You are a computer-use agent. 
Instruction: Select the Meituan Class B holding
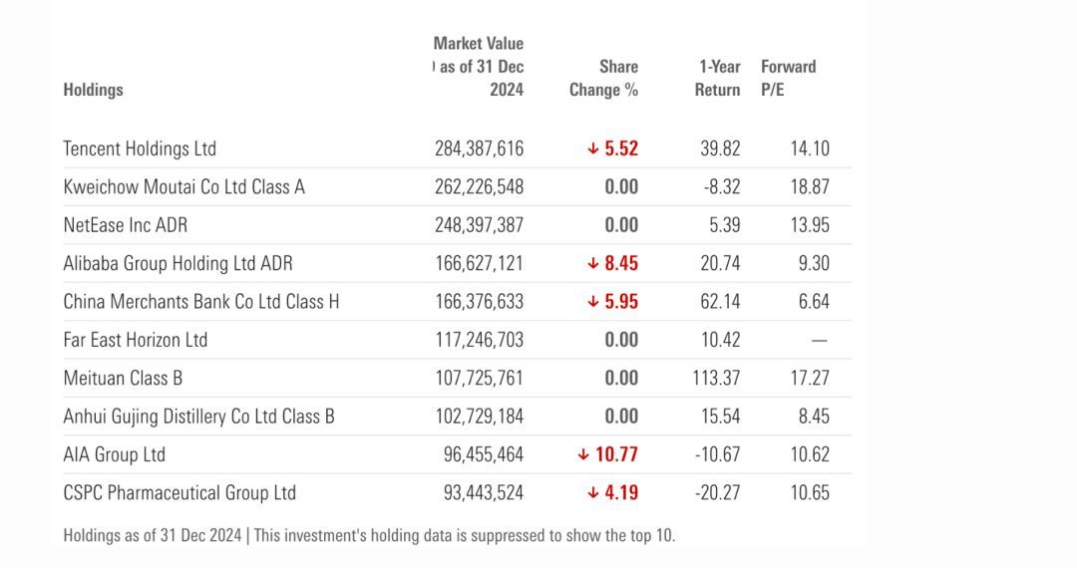pyautogui.click(x=123, y=379)
